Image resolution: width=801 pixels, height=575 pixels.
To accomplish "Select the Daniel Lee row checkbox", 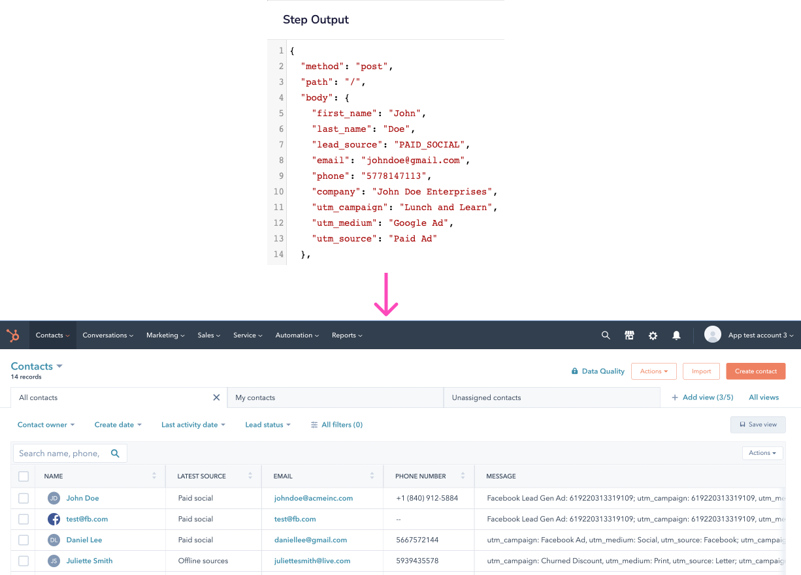I will (x=24, y=540).
